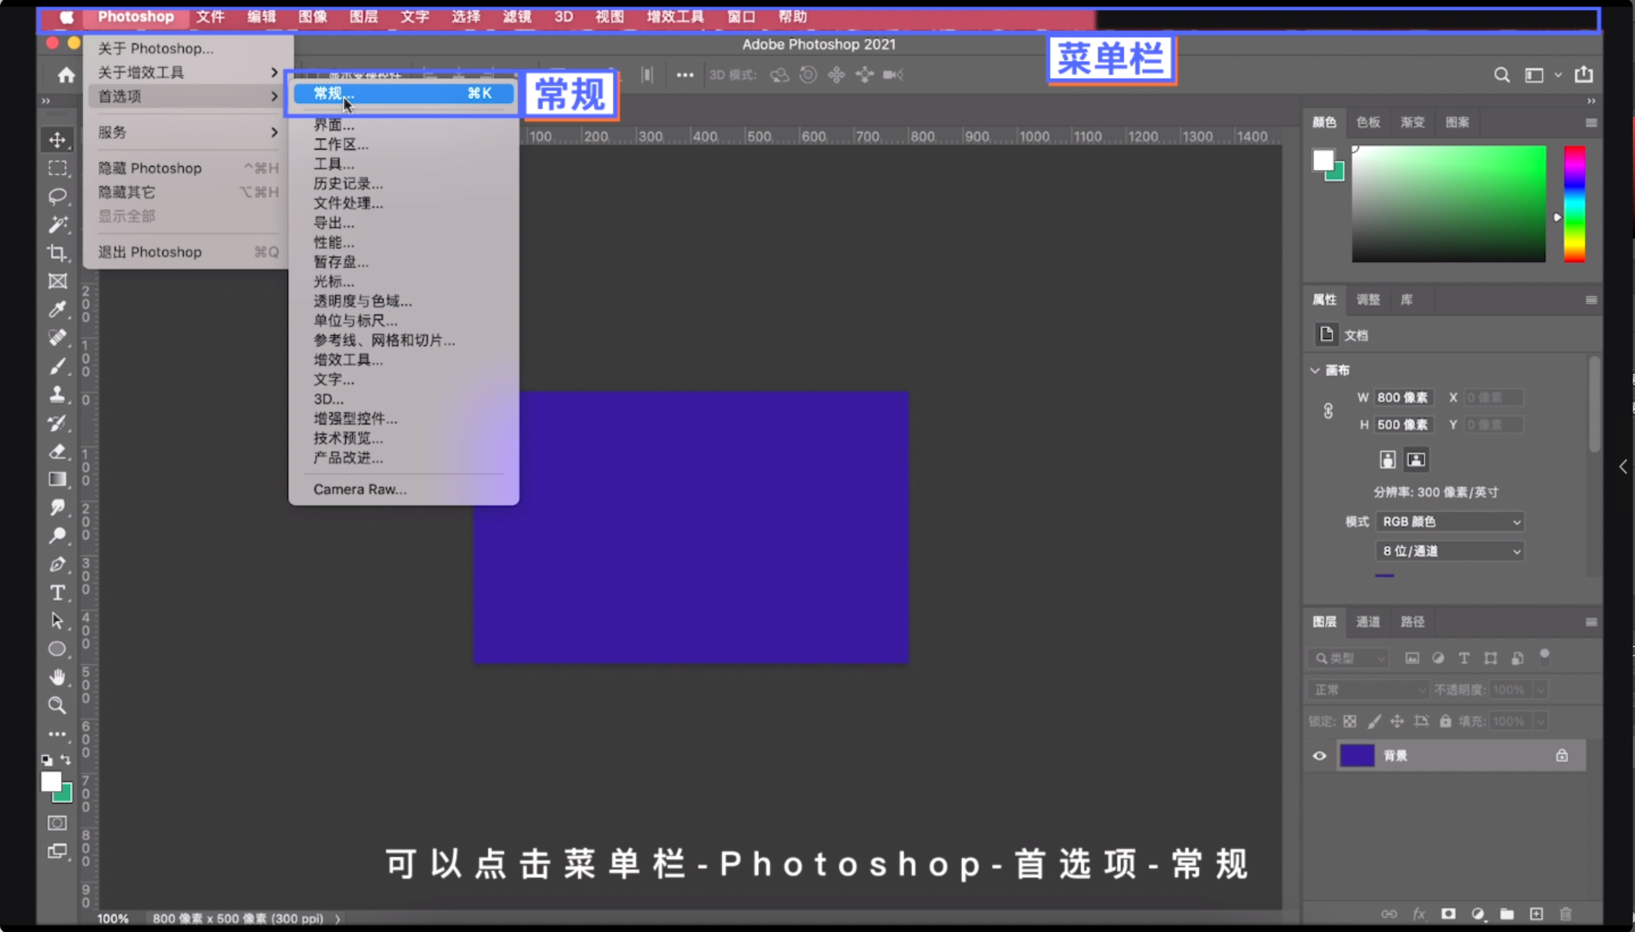Image resolution: width=1635 pixels, height=932 pixels.
Task: Select the Eyedropper tool
Action: pos(57,310)
